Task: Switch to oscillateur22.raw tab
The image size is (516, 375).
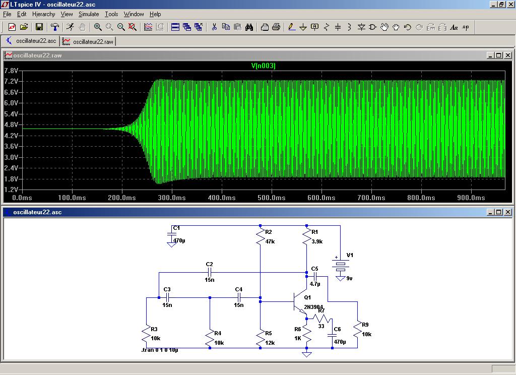Action: coord(88,41)
